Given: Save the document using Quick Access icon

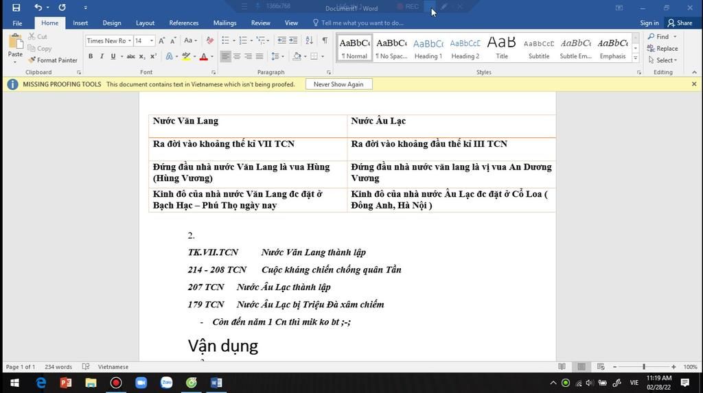Looking at the screenshot, I should (x=16, y=8).
